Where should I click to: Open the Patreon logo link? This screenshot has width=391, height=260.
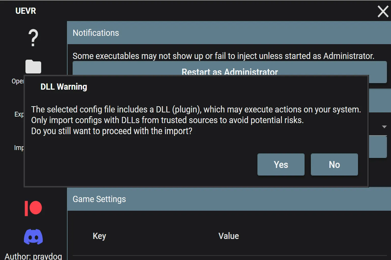coord(33,208)
